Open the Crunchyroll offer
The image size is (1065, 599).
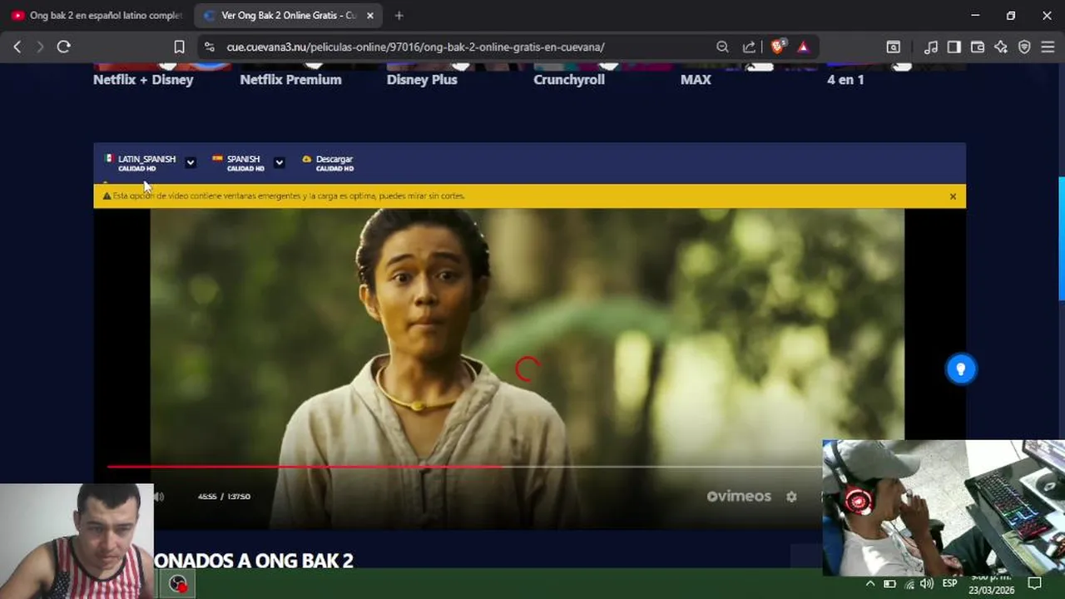point(569,80)
